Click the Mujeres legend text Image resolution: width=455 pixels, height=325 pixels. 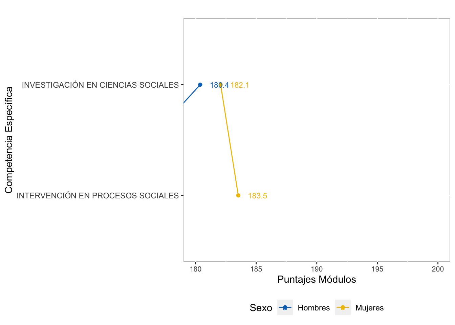click(369, 308)
